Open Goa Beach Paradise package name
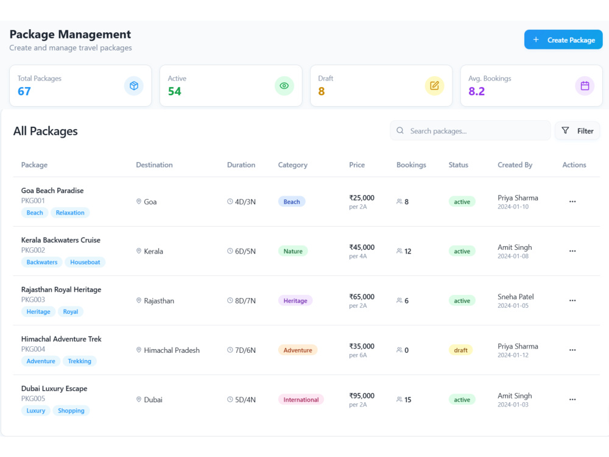The image size is (609, 457). click(x=52, y=190)
